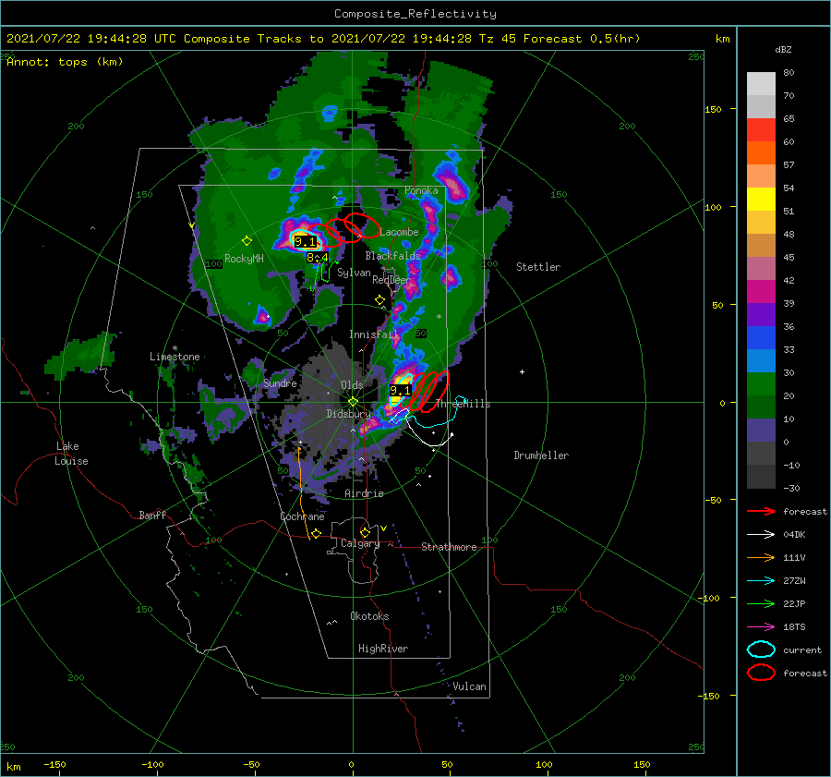The width and height of the screenshot is (831, 777).
Task: Choose the green 22JP track arrow
Action: (761, 603)
